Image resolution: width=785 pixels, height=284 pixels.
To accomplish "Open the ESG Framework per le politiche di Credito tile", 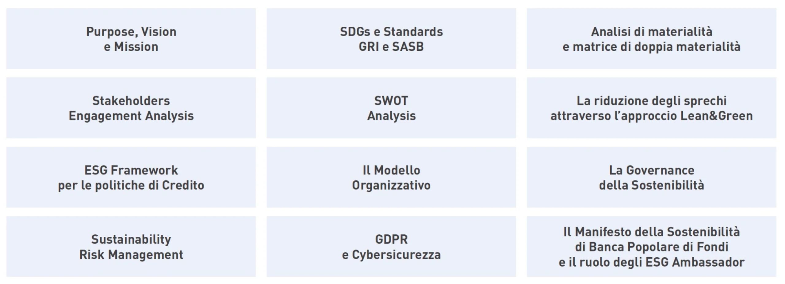I will click(x=131, y=177).
